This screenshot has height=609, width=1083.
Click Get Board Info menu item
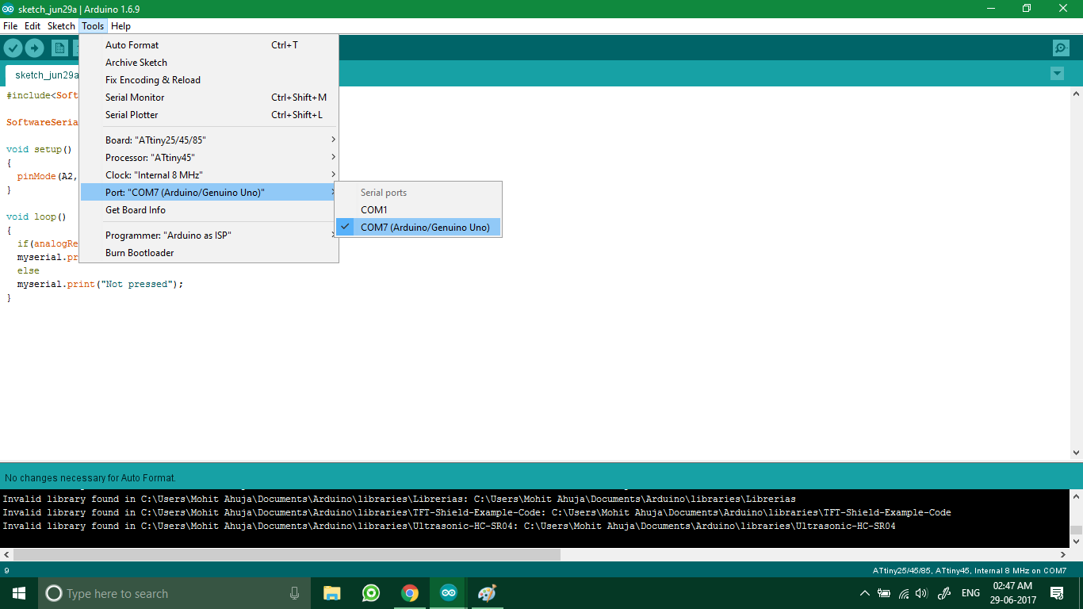209,210
